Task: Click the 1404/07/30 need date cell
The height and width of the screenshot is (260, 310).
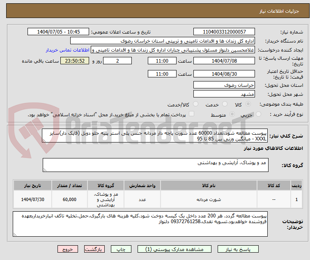Action: (x=32, y=199)
